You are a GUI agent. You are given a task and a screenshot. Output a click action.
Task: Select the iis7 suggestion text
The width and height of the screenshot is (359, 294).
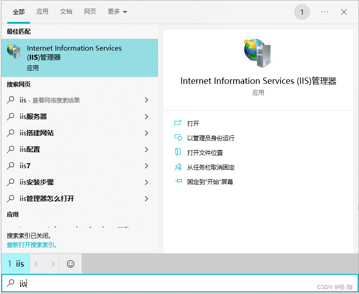click(25, 165)
